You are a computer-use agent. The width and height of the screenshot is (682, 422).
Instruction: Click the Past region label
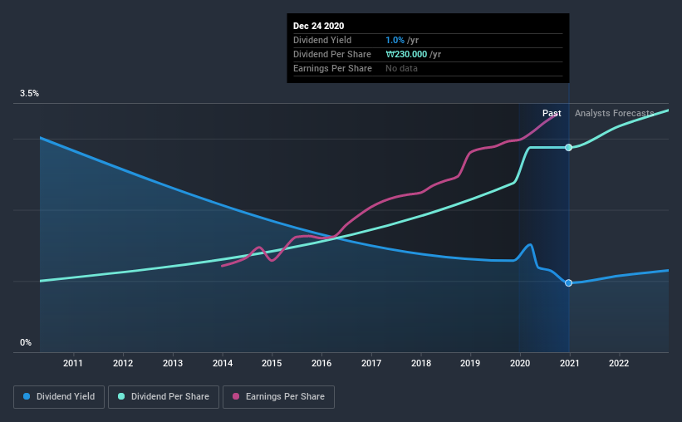pos(552,113)
